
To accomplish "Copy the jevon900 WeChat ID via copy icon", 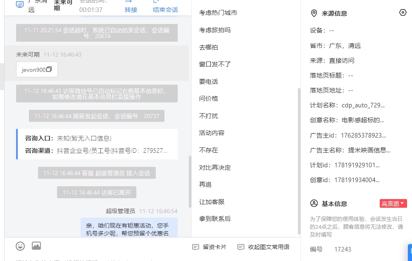I will pyautogui.click(x=49, y=69).
